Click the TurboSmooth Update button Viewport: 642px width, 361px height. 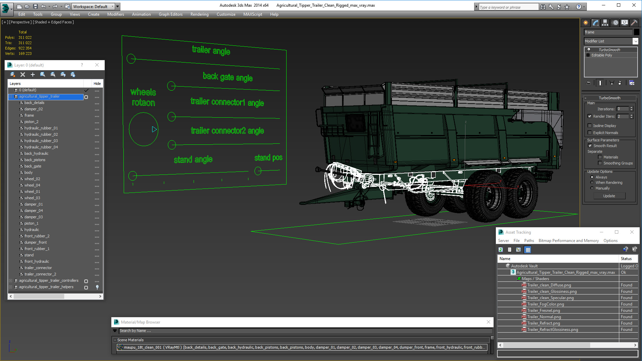click(x=609, y=196)
